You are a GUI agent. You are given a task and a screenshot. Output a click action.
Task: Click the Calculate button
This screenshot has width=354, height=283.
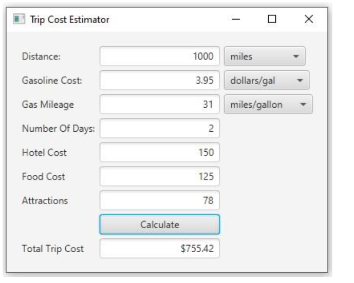160,225
